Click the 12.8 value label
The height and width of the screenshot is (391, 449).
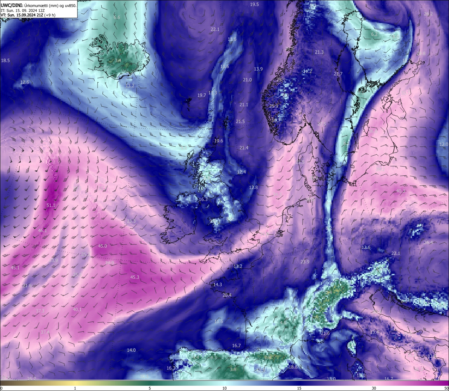coord(253,187)
